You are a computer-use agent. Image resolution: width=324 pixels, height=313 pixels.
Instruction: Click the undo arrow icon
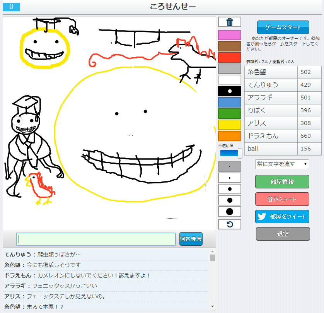pos(230,224)
